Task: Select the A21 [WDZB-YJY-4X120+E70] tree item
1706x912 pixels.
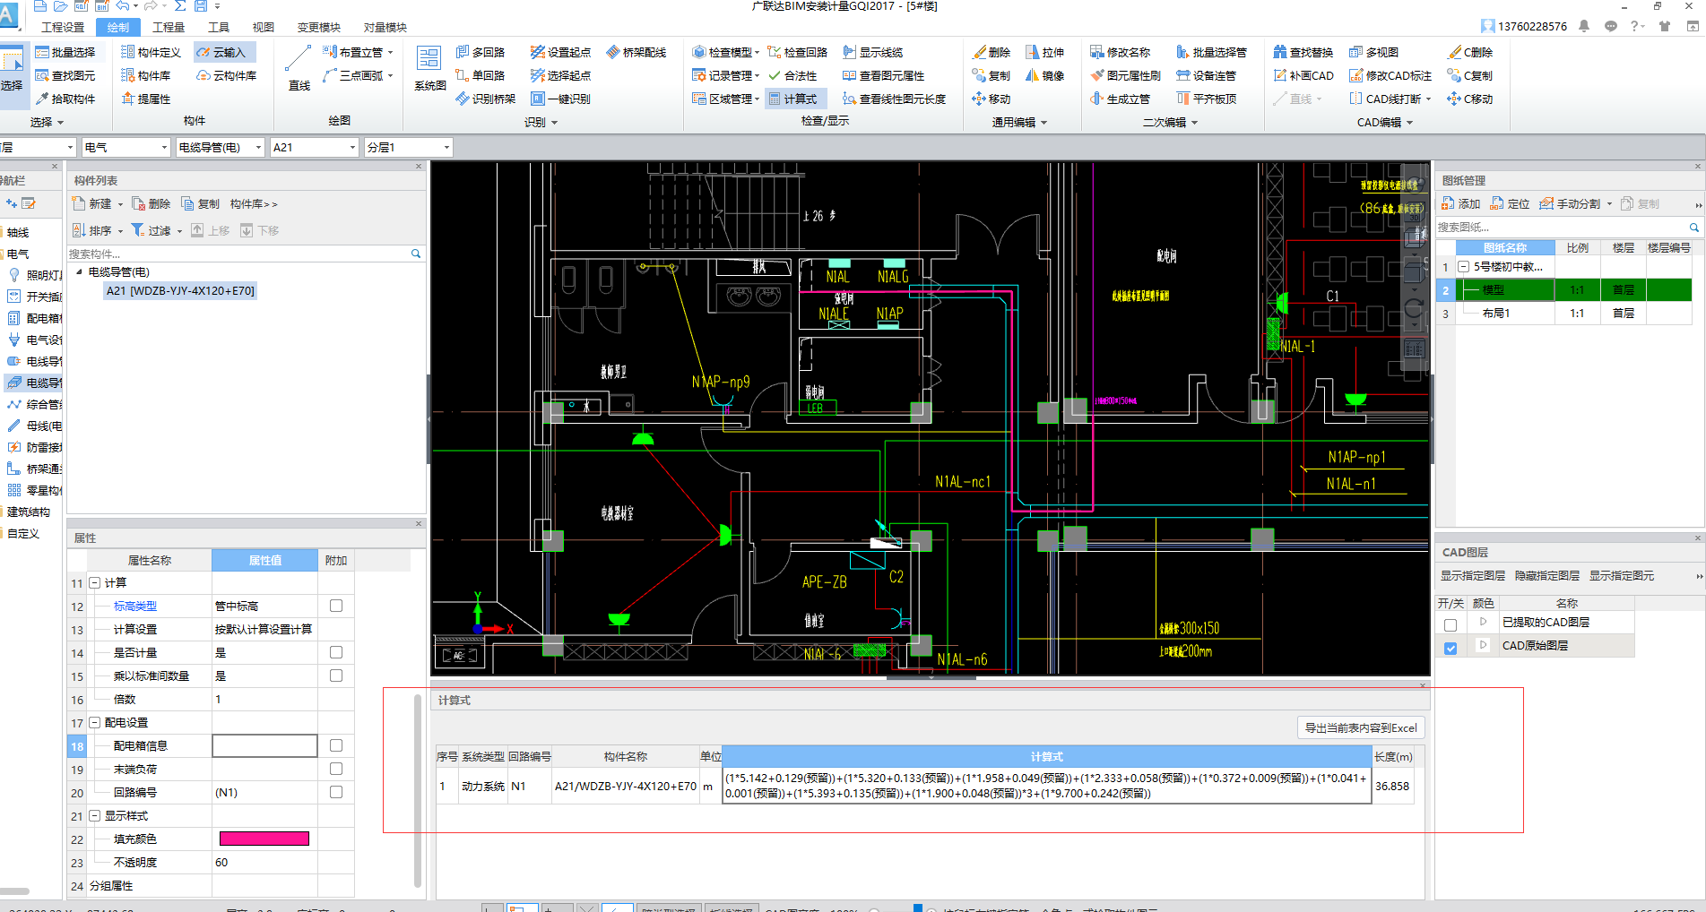Action: (x=180, y=290)
